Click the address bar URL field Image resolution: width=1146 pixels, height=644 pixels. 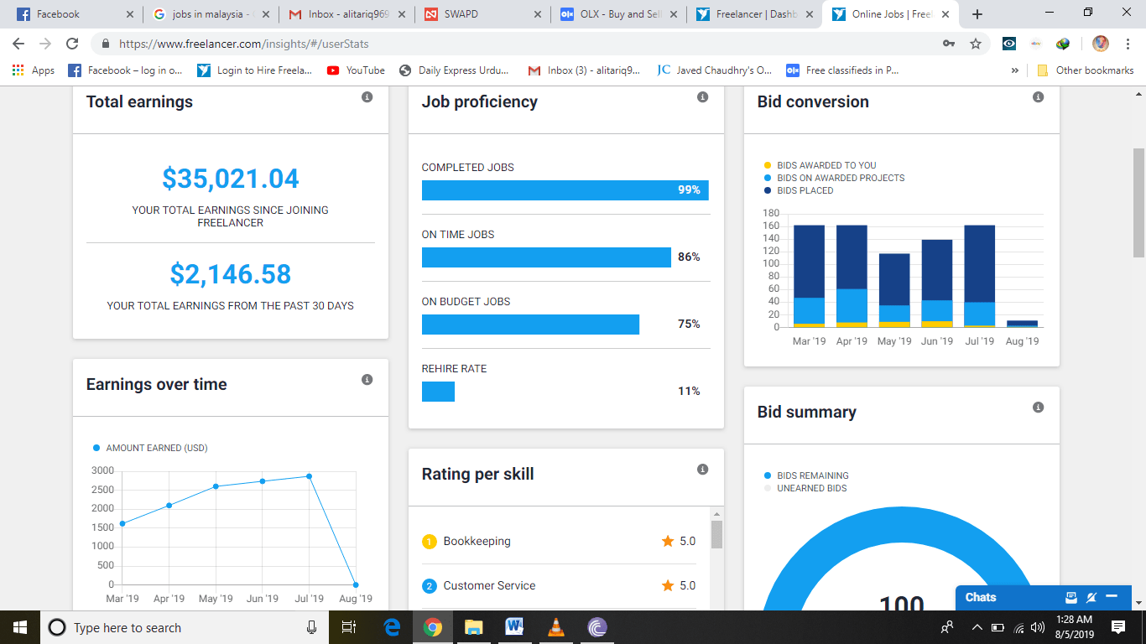click(520, 44)
